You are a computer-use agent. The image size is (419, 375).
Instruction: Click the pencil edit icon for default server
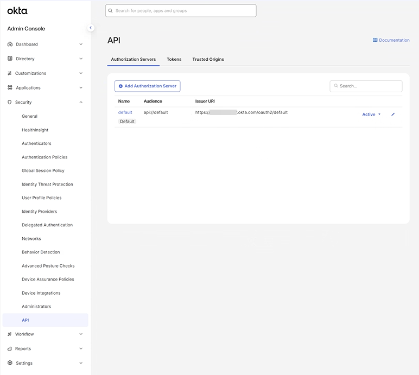click(x=393, y=115)
